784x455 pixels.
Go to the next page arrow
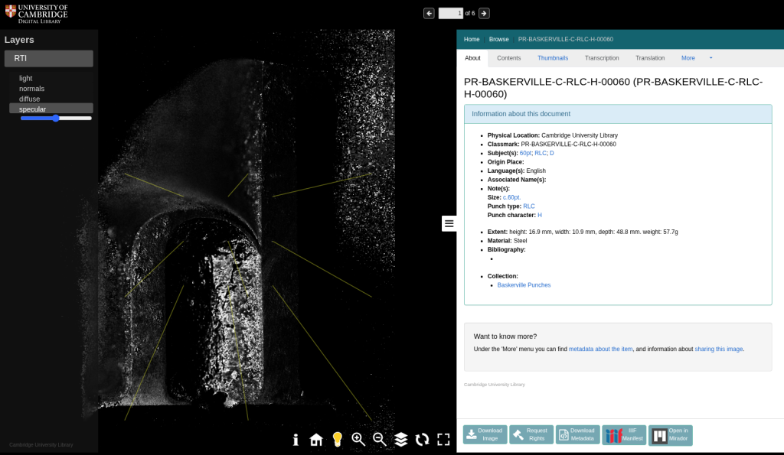484,13
